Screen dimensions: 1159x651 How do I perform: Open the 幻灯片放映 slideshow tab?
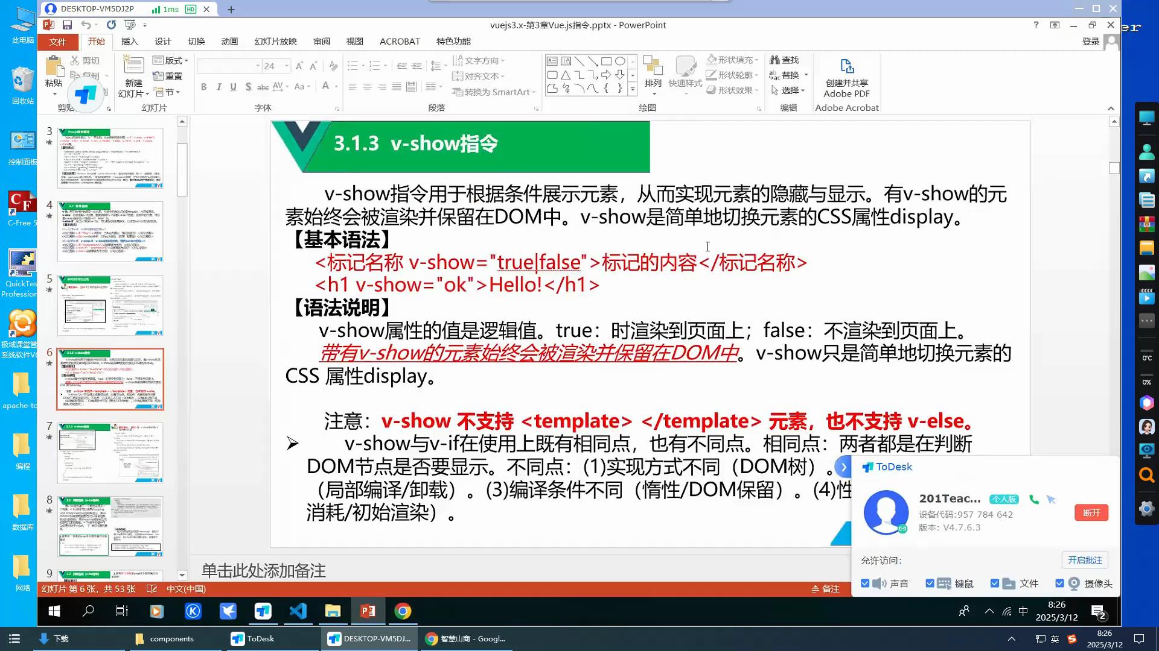click(x=275, y=42)
